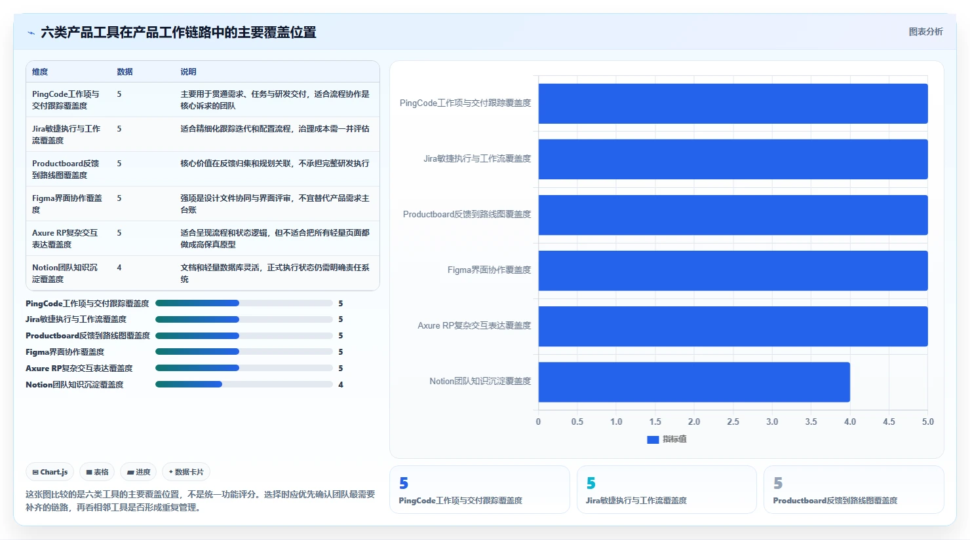
Task: Click the Jira敏捷执行与工作流覆盖度 progress bar
Action: (x=244, y=319)
